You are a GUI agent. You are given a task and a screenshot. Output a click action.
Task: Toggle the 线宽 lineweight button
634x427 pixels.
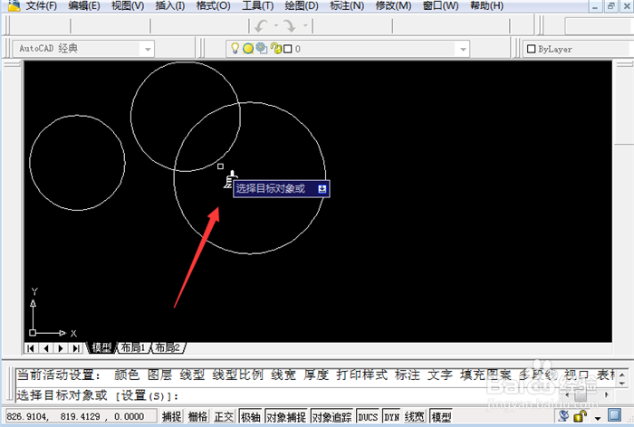415,416
